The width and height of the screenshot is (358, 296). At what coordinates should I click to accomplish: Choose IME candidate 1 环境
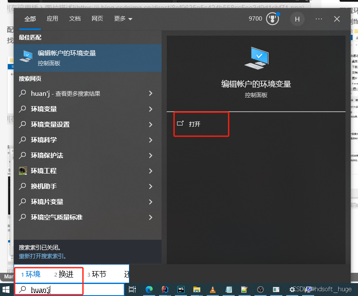[31, 274]
